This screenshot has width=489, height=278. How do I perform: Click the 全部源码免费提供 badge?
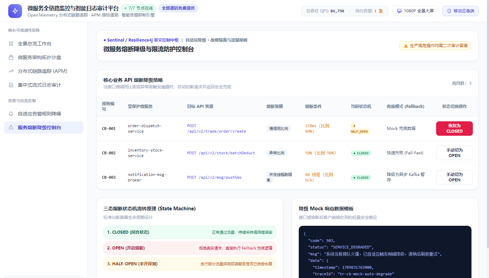coord(178,8)
